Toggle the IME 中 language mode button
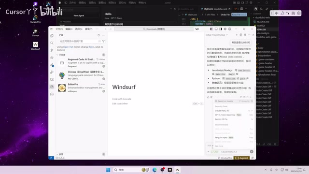309x174 pixels. tap(277, 13)
